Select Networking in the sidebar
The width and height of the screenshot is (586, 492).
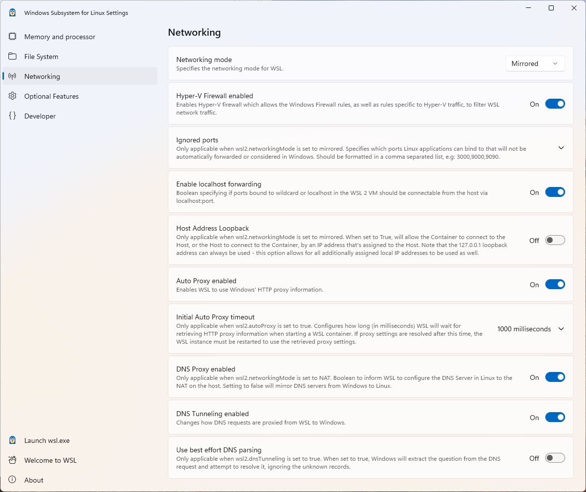pyautogui.click(x=80, y=76)
